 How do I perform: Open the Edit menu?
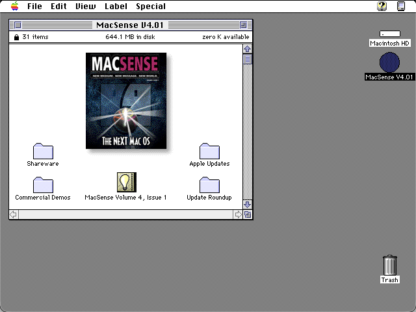(x=58, y=6)
